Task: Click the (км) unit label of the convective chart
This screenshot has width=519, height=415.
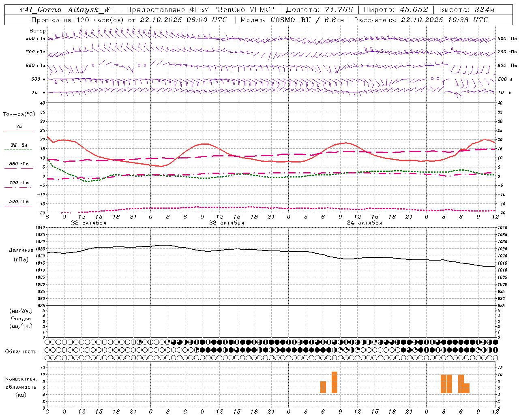Action: (21, 395)
